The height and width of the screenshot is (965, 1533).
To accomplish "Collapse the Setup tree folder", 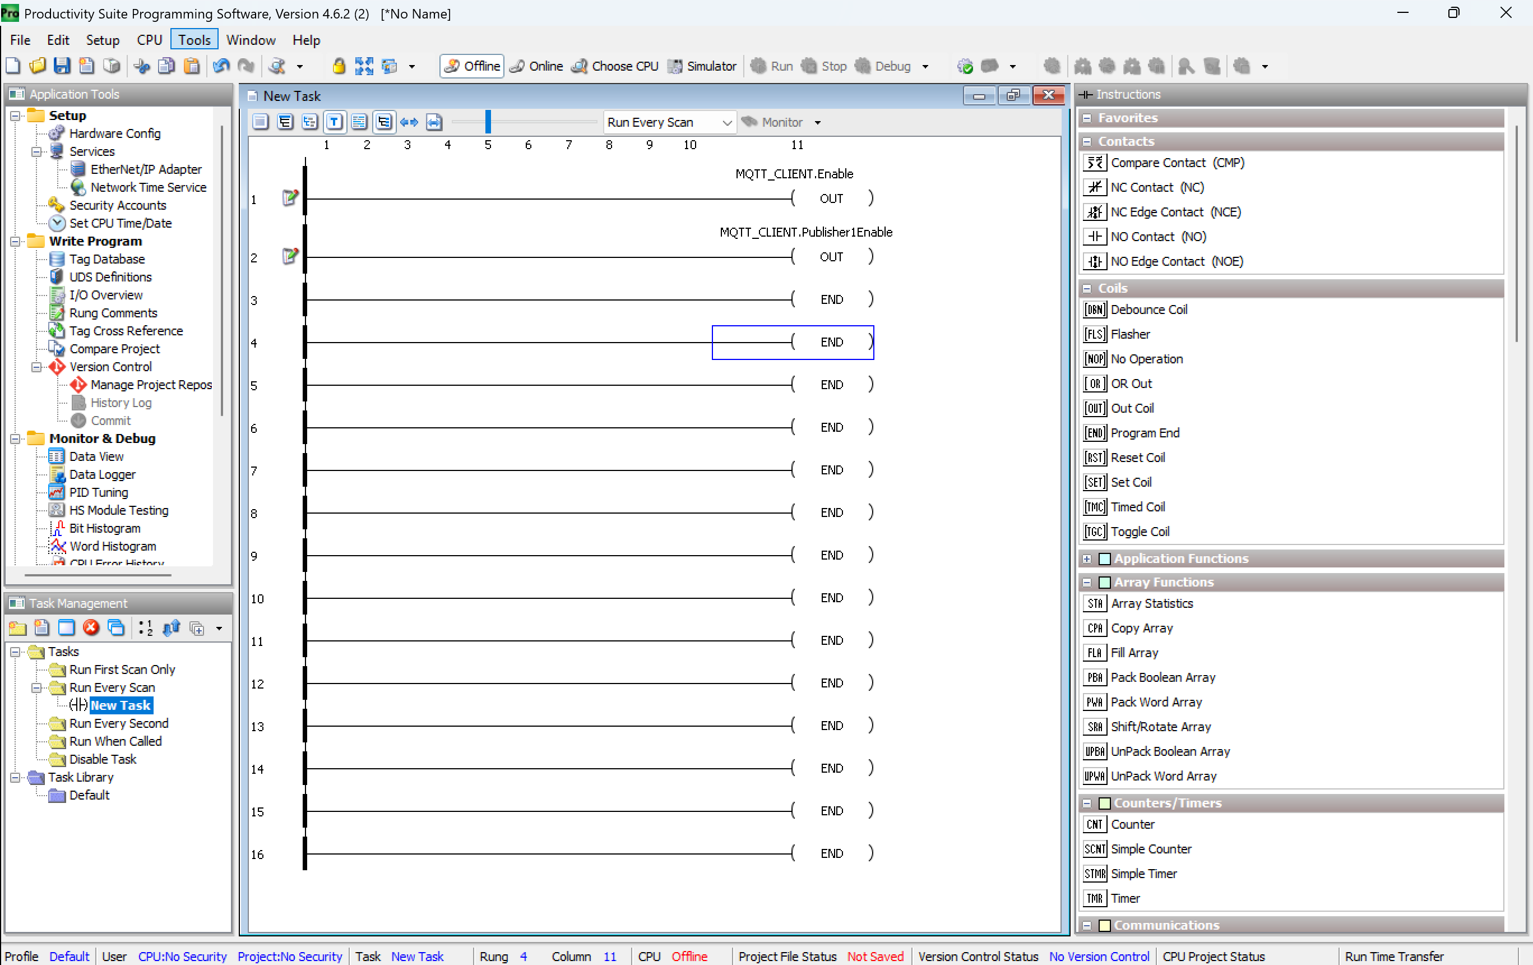I will point(15,116).
